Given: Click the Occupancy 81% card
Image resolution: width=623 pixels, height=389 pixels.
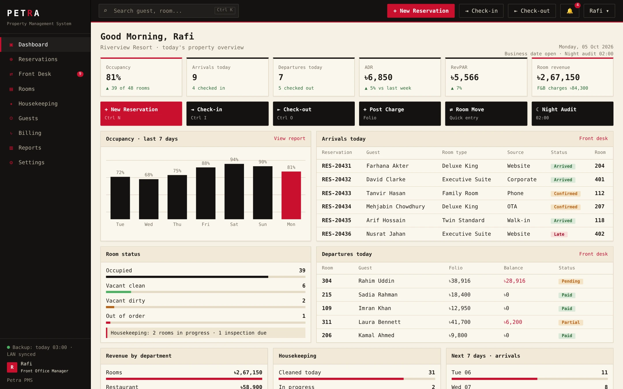Looking at the screenshot, I should pos(141,77).
